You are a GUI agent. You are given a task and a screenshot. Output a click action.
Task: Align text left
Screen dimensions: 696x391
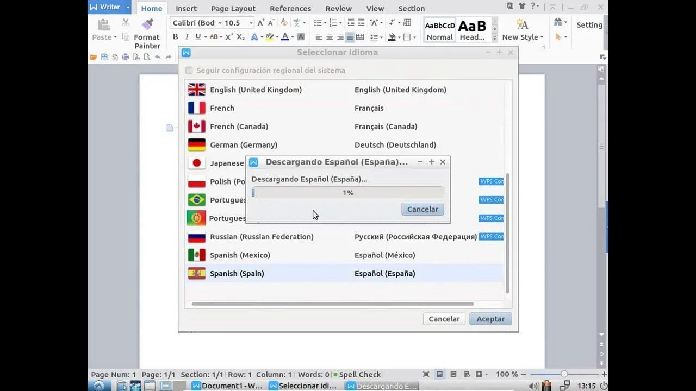pos(319,37)
